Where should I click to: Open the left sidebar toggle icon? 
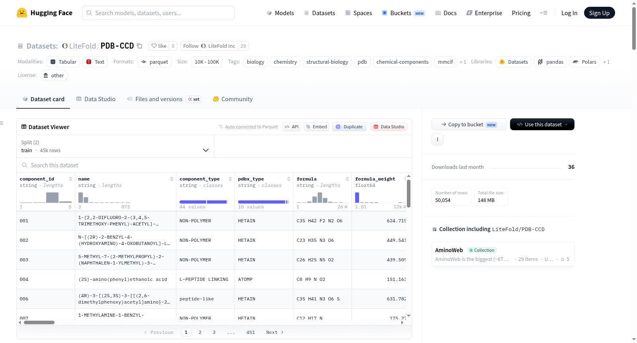pyautogui.click(x=2, y=123)
